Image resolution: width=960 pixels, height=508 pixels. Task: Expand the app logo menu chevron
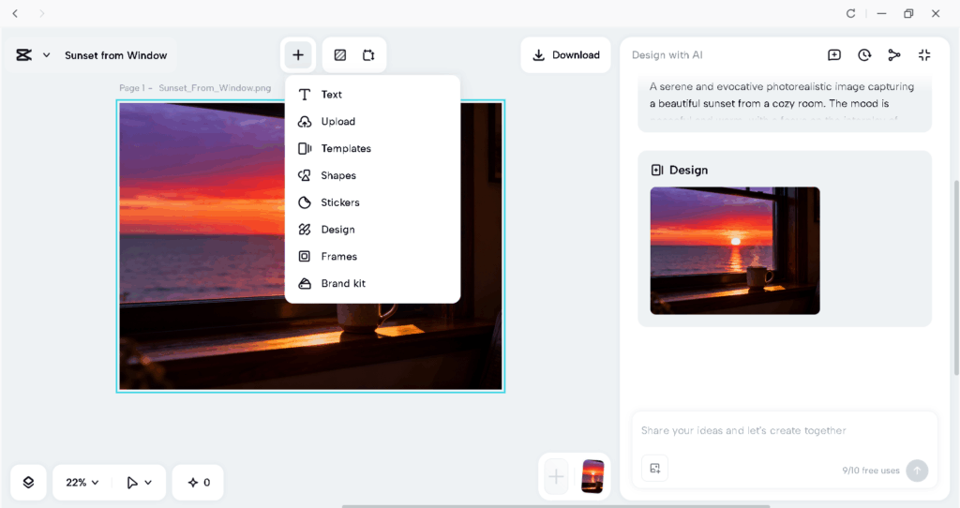pos(47,55)
